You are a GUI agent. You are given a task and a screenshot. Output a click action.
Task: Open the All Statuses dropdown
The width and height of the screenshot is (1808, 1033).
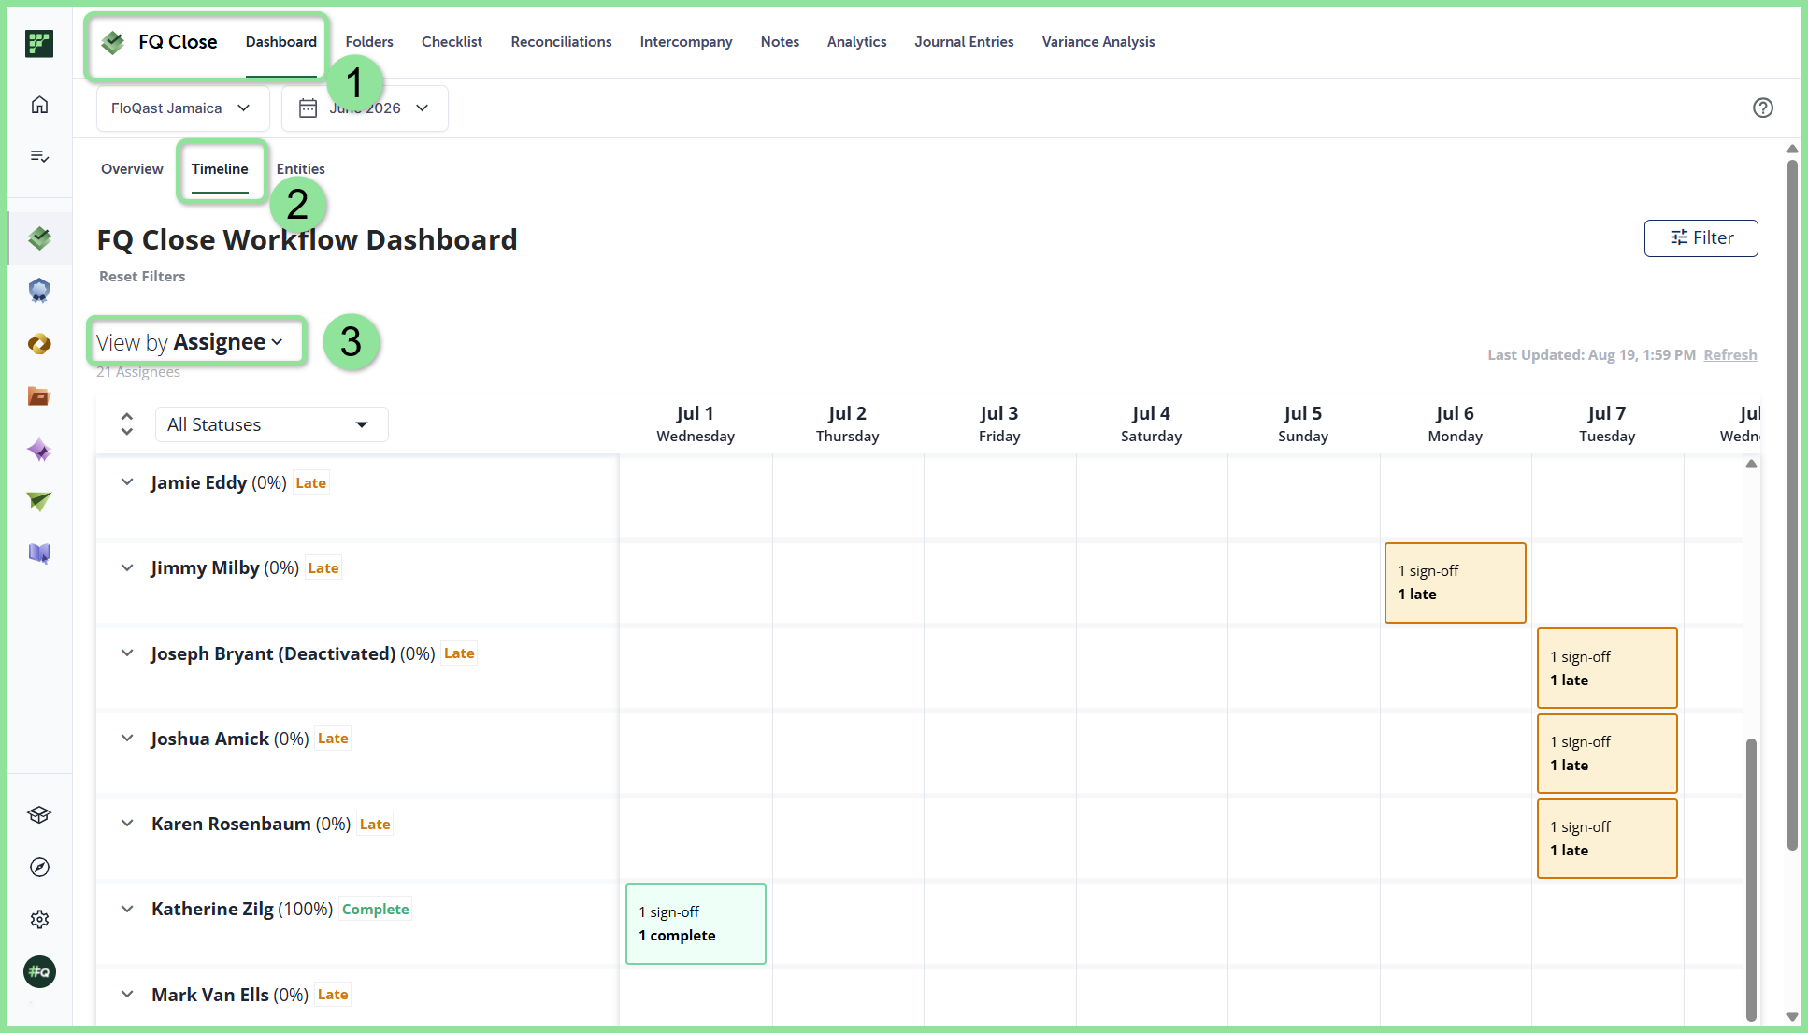[x=271, y=424]
